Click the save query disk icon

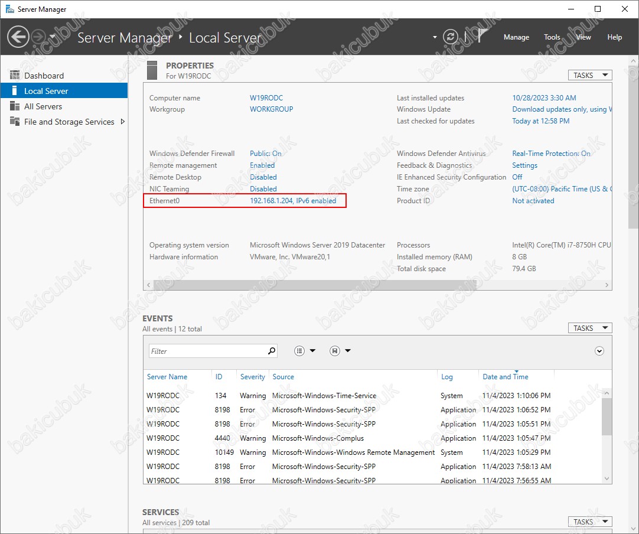[x=335, y=350]
